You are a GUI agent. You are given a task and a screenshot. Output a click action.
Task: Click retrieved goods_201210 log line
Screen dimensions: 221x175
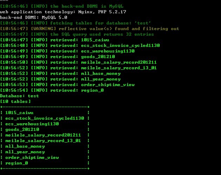pyautogui.click(x=58, y=57)
